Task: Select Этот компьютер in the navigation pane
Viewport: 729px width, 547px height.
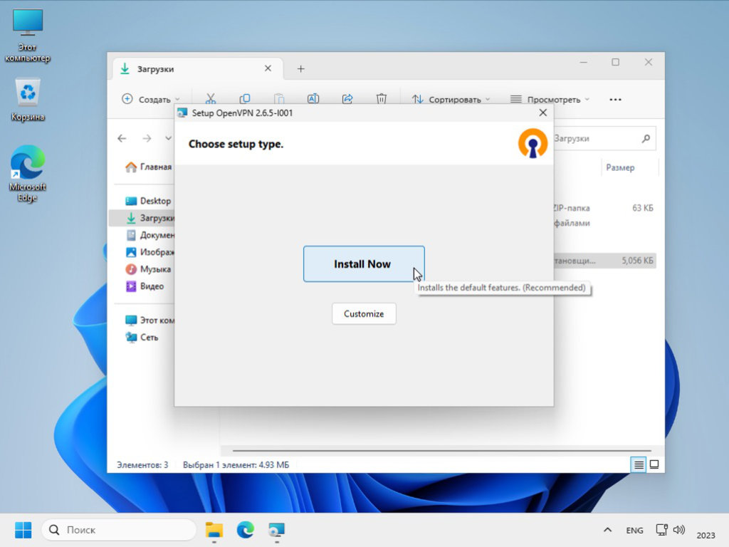Action: click(x=150, y=320)
